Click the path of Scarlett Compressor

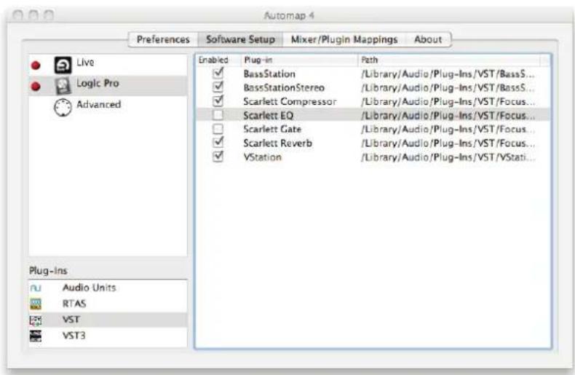point(448,102)
